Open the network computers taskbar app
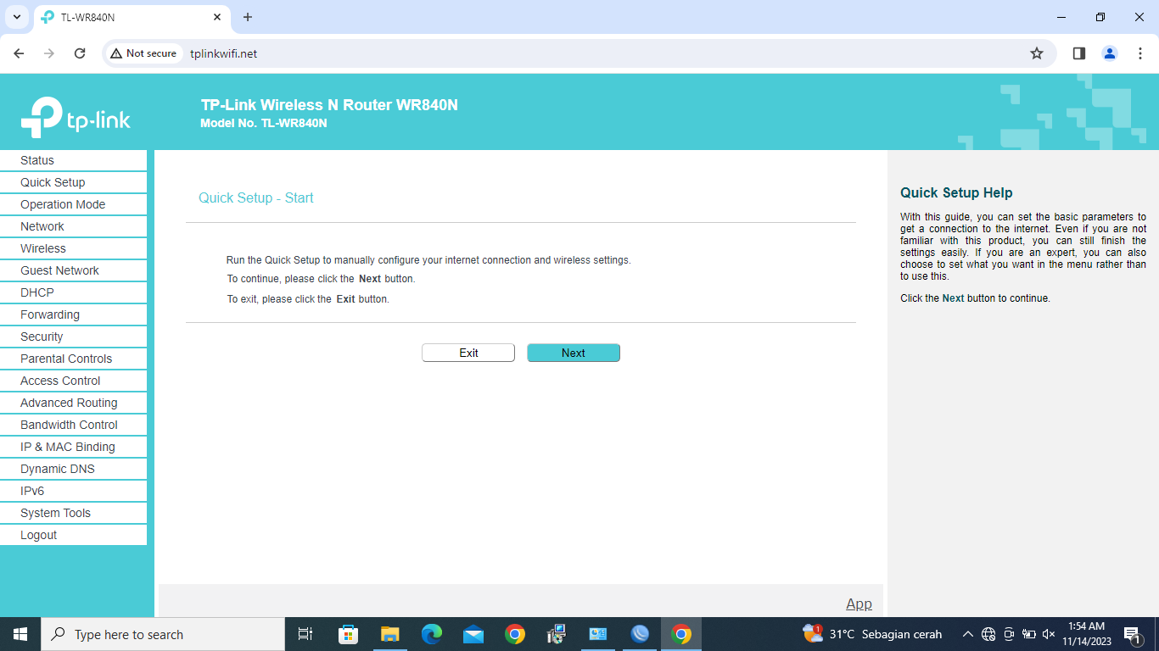 (x=557, y=634)
